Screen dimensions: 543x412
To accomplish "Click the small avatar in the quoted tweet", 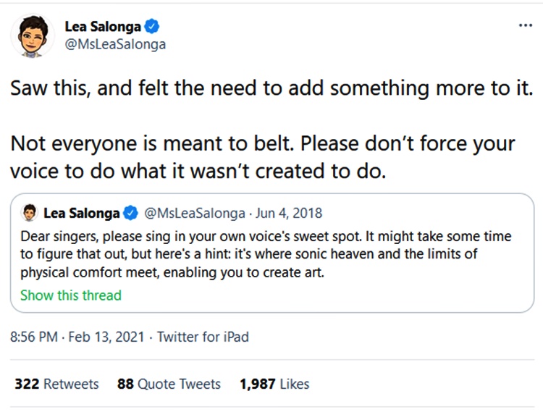I will click(x=30, y=213).
